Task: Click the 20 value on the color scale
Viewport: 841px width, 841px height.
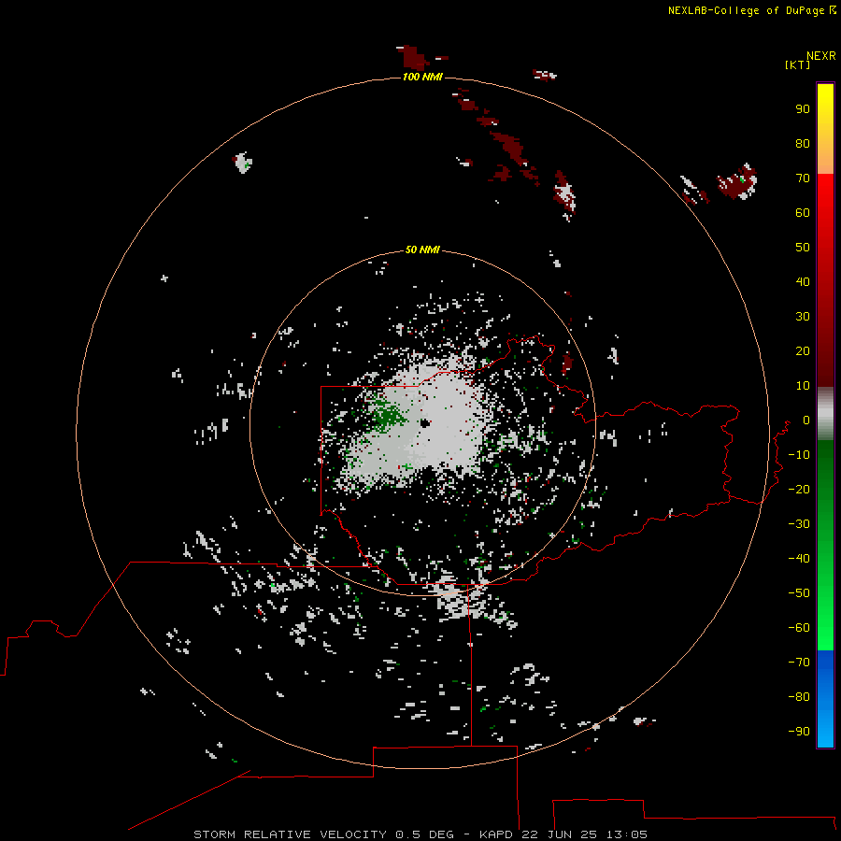Action: (x=803, y=350)
